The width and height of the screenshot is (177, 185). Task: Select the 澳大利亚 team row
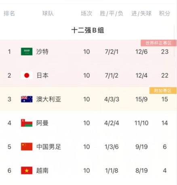click(x=88, y=99)
